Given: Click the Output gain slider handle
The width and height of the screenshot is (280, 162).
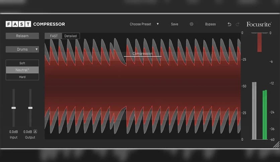Looking at the screenshot, I should (x=30, y=108).
